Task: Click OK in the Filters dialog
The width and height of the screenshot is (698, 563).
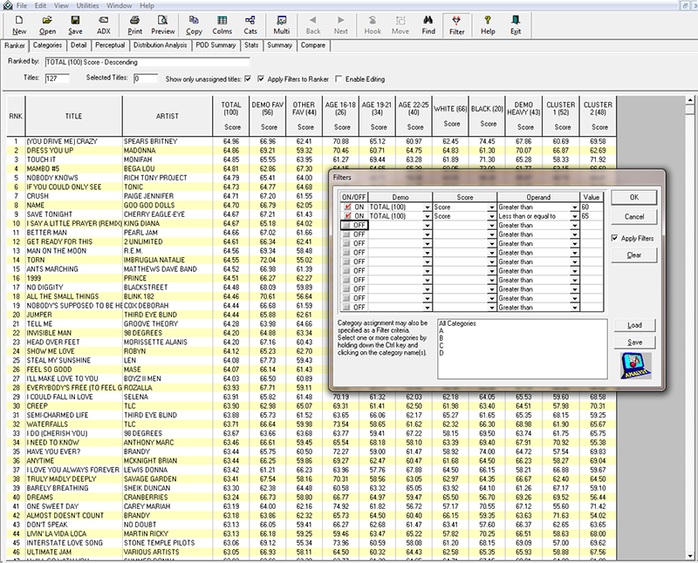Action: click(x=634, y=198)
